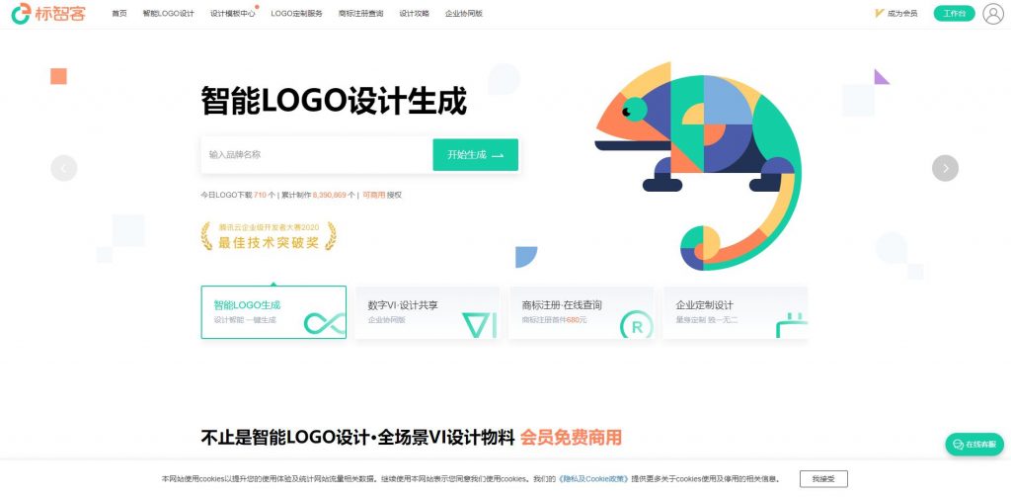
Task: Open 商标注册查询 navigation item
Action: [360, 14]
